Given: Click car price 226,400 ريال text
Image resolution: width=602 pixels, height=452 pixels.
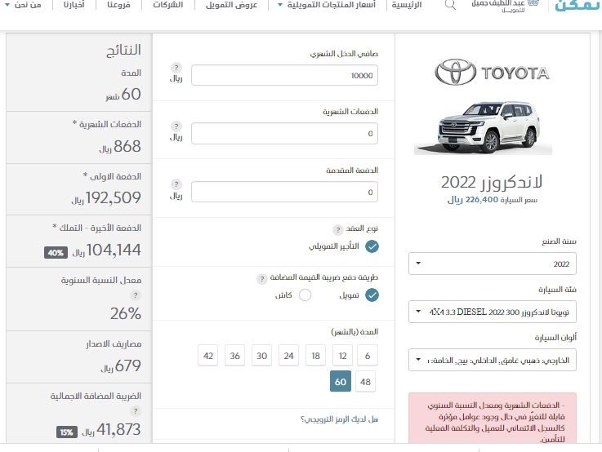Looking at the screenshot, I should 493,200.
